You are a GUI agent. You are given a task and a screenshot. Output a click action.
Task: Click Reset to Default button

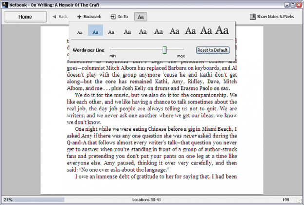click(x=212, y=50)
